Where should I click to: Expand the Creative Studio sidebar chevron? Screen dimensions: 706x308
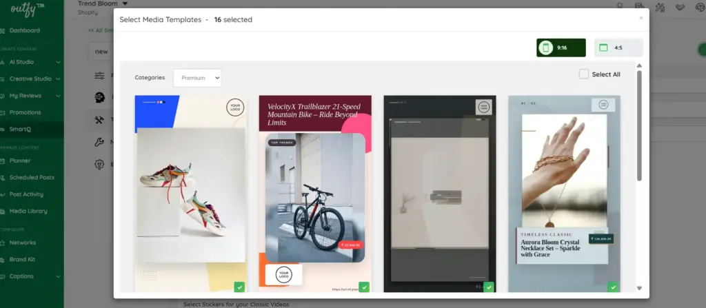[58, 79]
